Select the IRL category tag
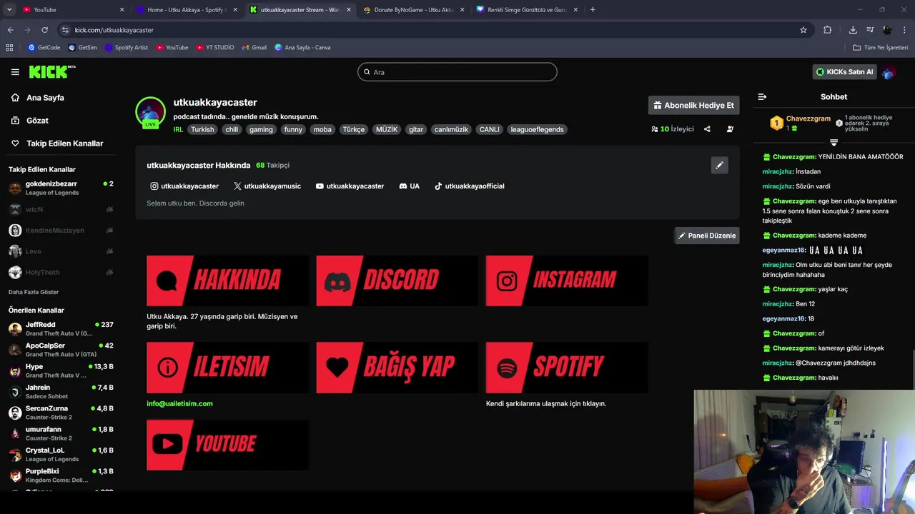This screenshot has width=915, height=514. 178,129
